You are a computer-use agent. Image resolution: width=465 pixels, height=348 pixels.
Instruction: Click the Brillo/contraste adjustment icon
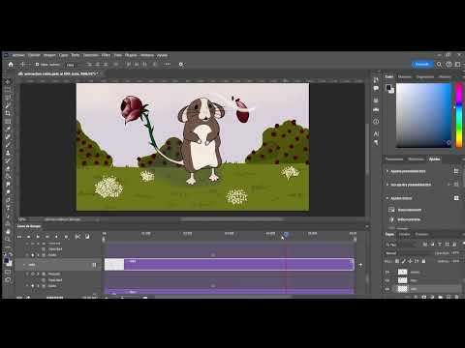point(391,219)
